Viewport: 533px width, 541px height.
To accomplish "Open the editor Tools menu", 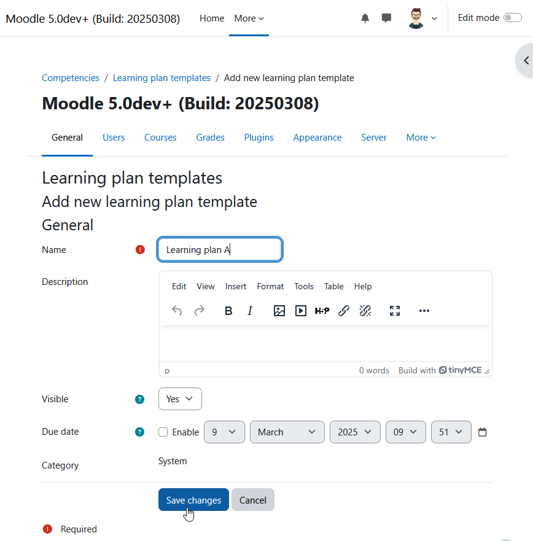I will click(x=303, y=286).
